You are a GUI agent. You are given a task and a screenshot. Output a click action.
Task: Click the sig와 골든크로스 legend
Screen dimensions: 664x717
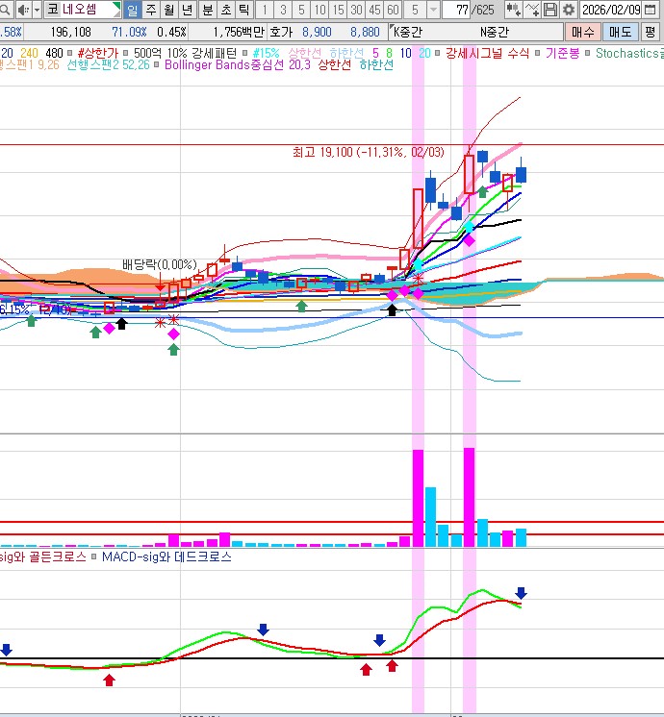[x=42, y=556]
